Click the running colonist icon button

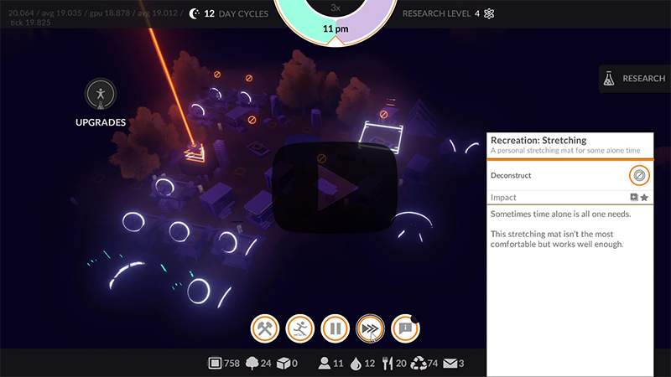(x=300, y=328)
